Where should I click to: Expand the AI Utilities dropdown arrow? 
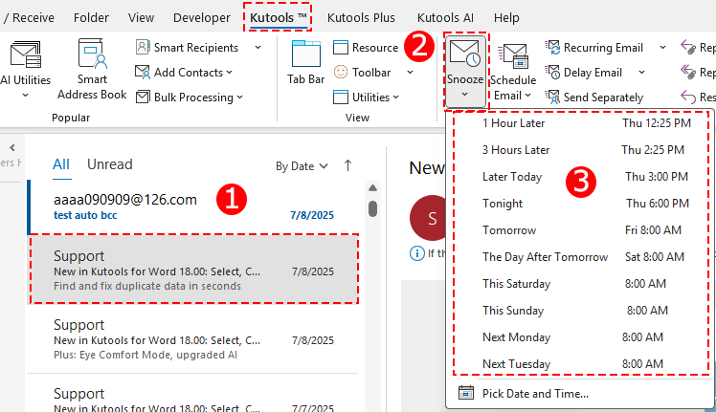coord(26,96)
